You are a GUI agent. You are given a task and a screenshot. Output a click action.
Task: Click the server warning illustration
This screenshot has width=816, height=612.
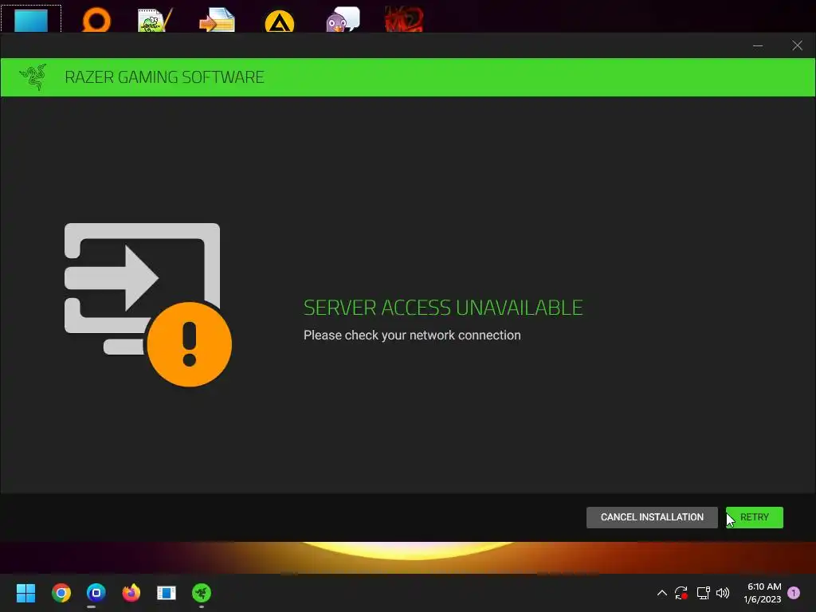[x=147, y=304]
